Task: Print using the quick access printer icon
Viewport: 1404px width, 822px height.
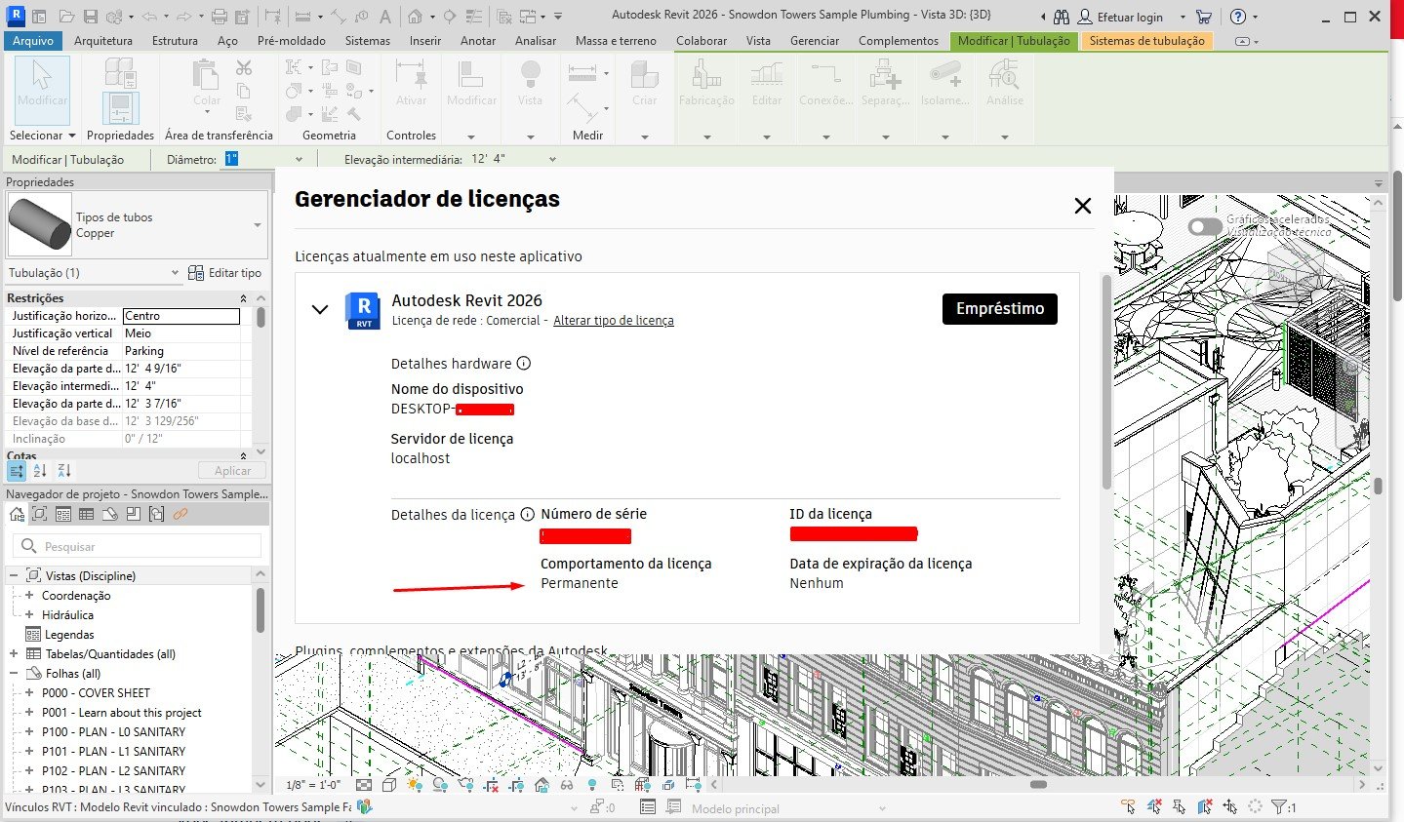Action: coord(220,17)
